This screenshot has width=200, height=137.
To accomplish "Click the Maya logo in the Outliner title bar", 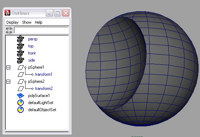I will pyautogui.click(x=7, y=13).
